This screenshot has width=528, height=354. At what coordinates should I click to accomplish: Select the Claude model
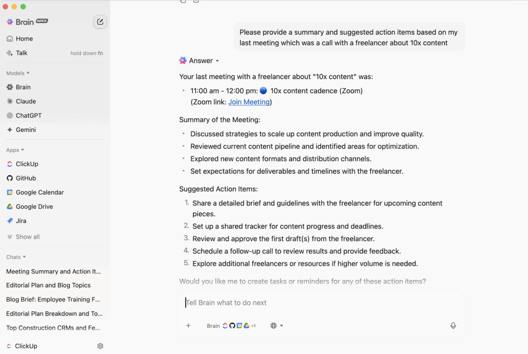pos(26,102)
